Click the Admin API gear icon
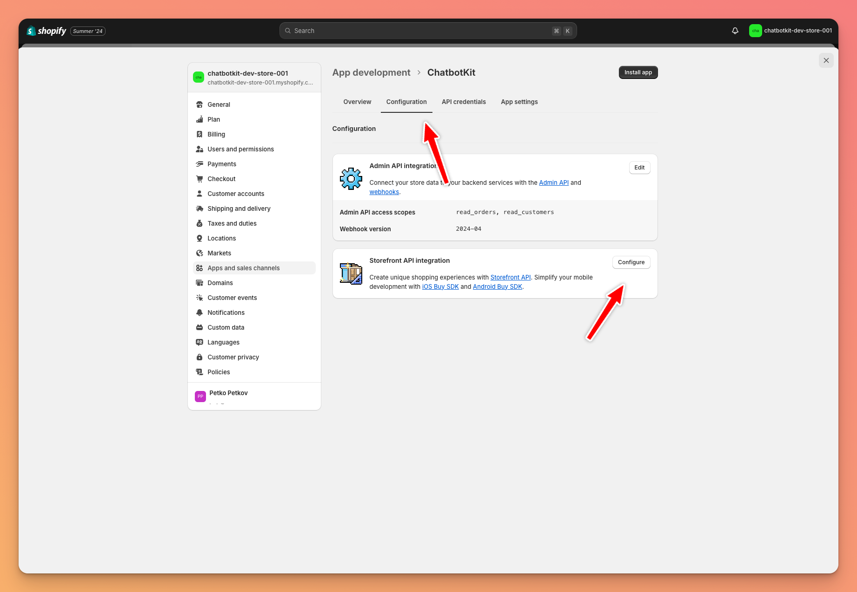 tap(351, 179)
